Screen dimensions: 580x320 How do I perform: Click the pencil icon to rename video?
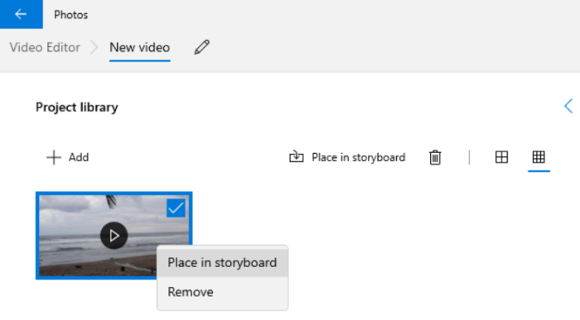click(202, 47)
